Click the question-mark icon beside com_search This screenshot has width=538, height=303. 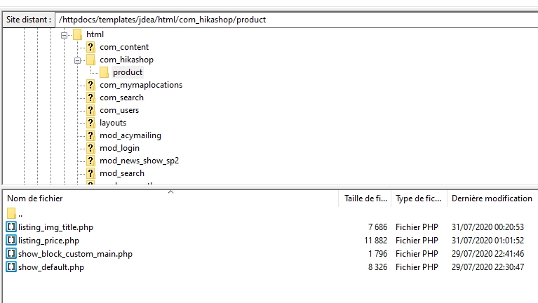(90, 97)
